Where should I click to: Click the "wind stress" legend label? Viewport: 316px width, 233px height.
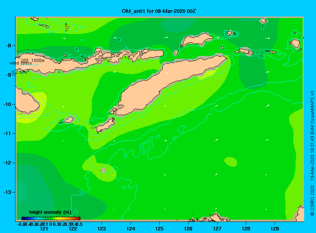pos(20,63)
